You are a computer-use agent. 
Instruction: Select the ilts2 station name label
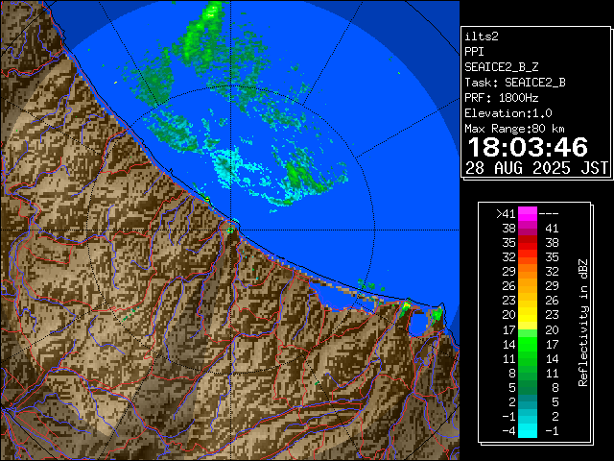pos(482,36)
